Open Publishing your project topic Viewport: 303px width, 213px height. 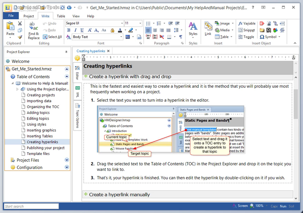[46, 148]
